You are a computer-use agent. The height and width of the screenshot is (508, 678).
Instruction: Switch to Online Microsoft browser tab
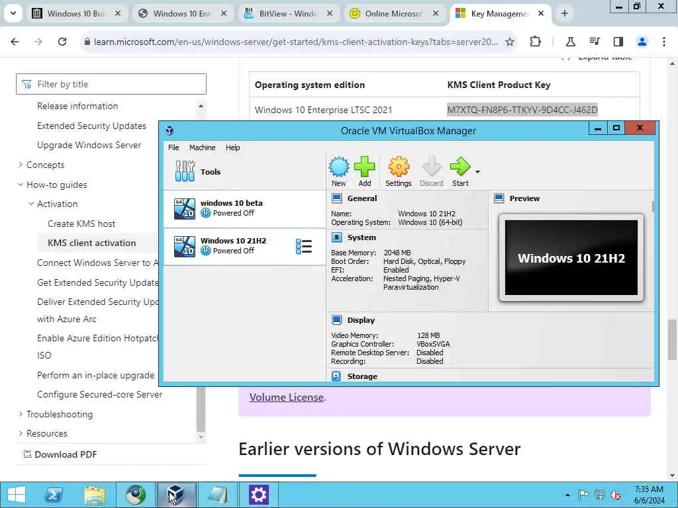point(394,13)
